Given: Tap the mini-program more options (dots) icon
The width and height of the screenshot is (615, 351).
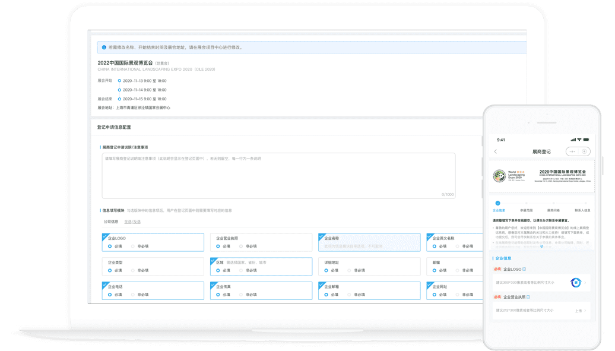Looking at the screenshot, I should coord(573,151).
